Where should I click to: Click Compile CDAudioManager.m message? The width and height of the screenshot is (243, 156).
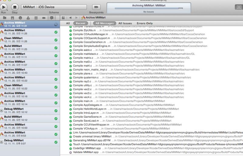point(137,34)
